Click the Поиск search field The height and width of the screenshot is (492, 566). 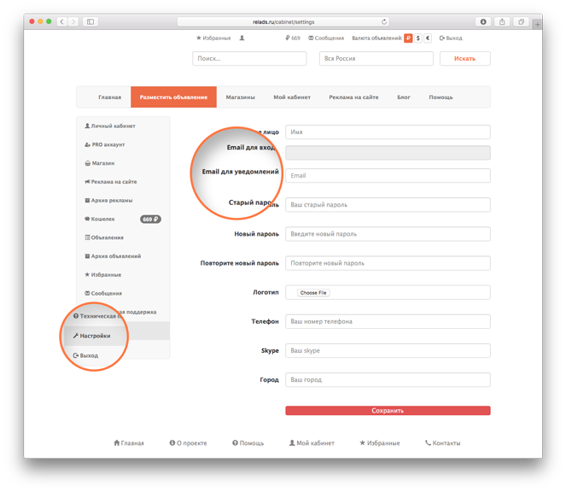click(x=249, y=59)
